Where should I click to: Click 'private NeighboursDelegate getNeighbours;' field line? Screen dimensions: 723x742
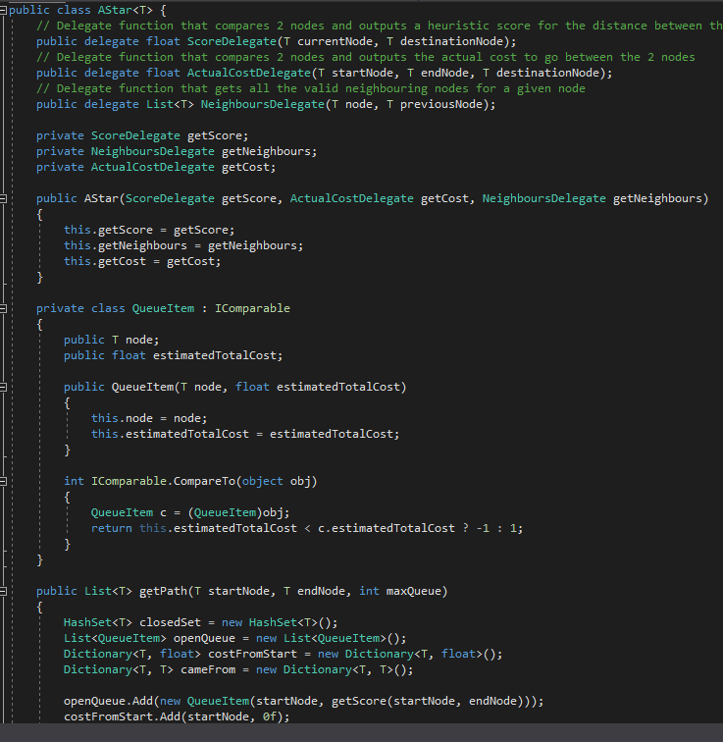pos(177,151)
